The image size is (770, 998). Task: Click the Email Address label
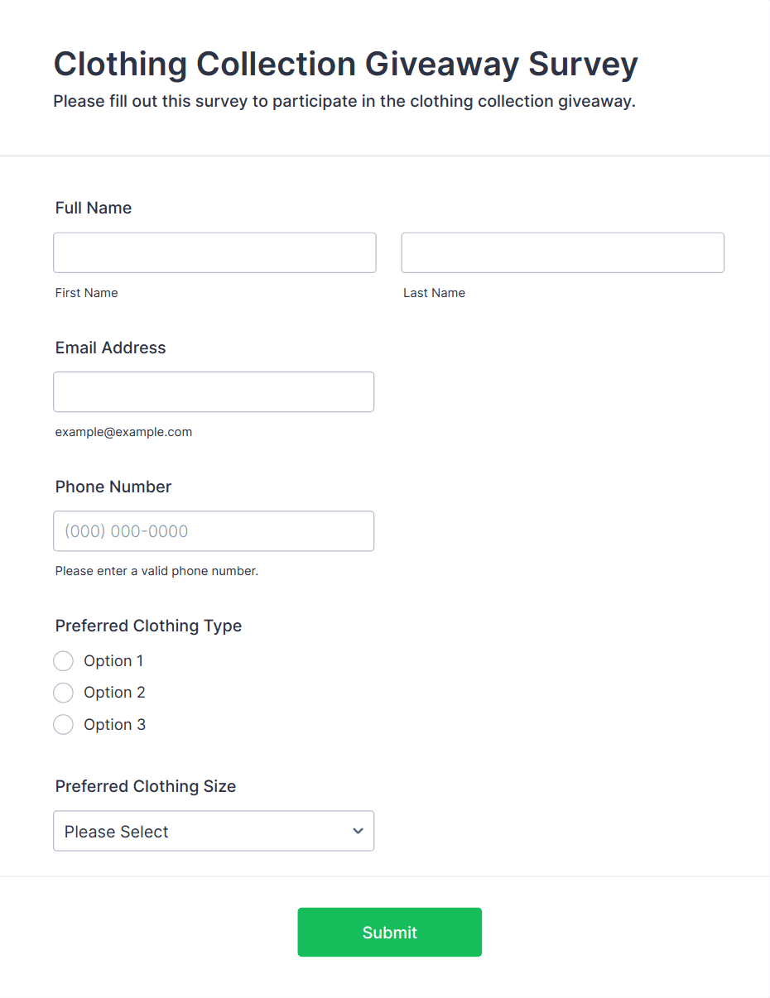click(111, 348)
